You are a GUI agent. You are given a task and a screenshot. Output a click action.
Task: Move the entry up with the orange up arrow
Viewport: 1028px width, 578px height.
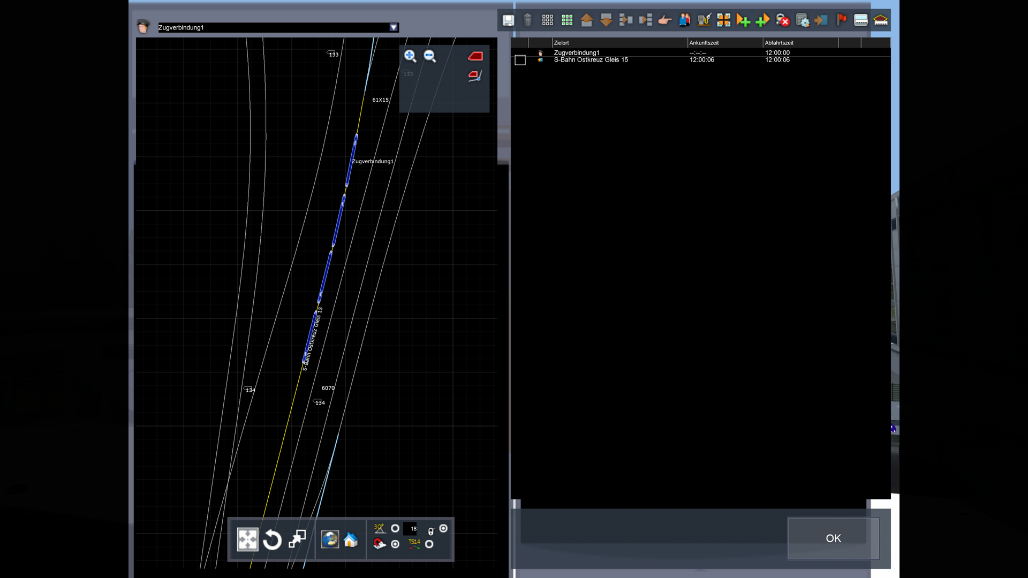(x=586, y=20)
